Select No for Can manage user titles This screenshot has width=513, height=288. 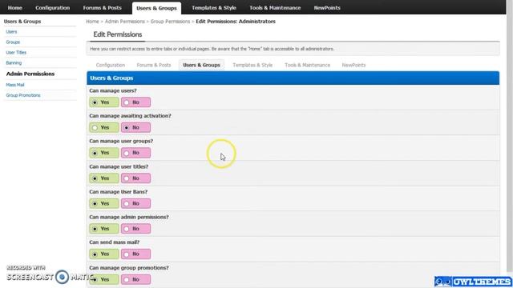pos(135,178)
